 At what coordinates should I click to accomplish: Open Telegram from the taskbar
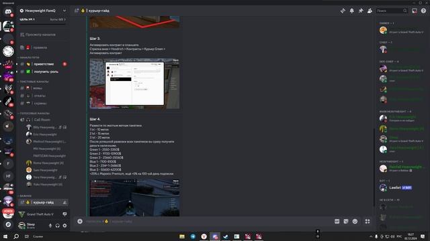point(193,236)
